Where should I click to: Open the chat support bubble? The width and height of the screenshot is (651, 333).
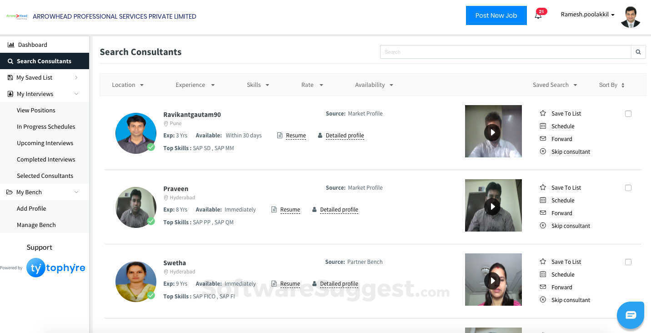click(x=631, y=315)
